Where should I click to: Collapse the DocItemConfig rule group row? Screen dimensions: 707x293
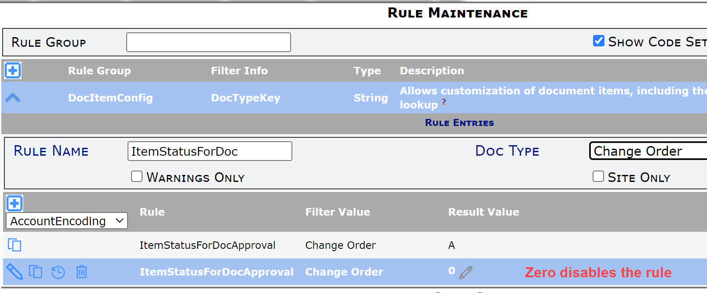tap(13, 98)
